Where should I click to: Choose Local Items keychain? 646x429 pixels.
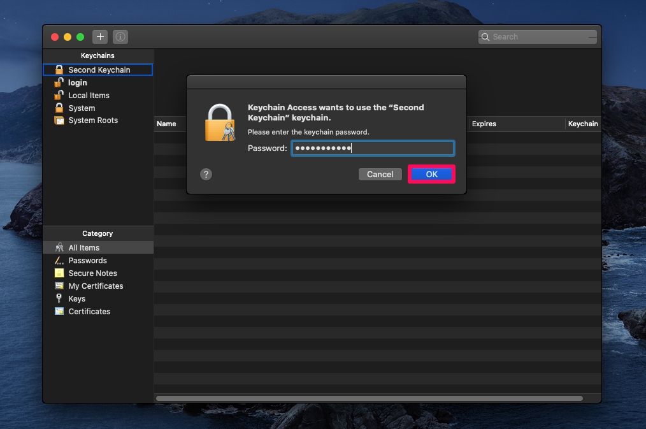98,95
